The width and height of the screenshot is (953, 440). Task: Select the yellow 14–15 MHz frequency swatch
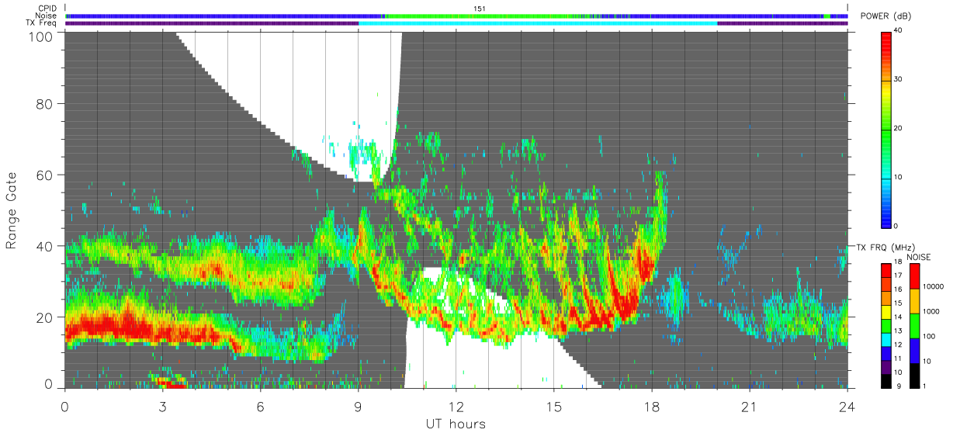(x=886, y=312)
